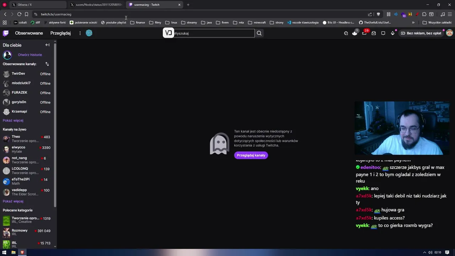Open the user avatar menu
455x256 pixels.
click(450, 33)
